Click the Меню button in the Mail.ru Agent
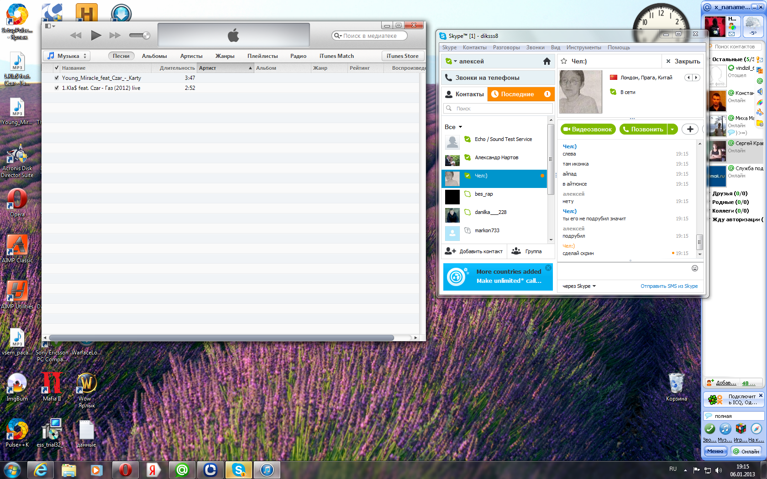 tap(715, 451)
